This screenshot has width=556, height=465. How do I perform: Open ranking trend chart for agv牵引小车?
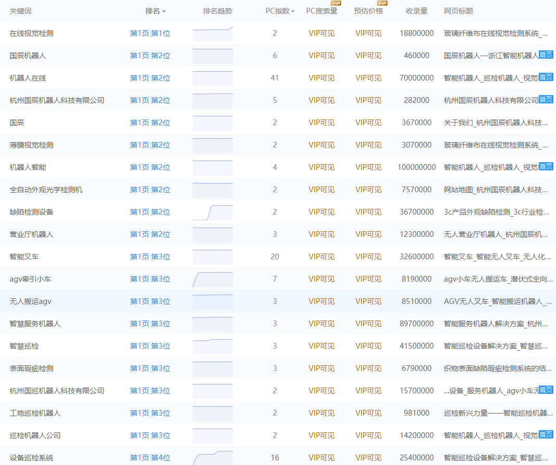pos(213,280)
